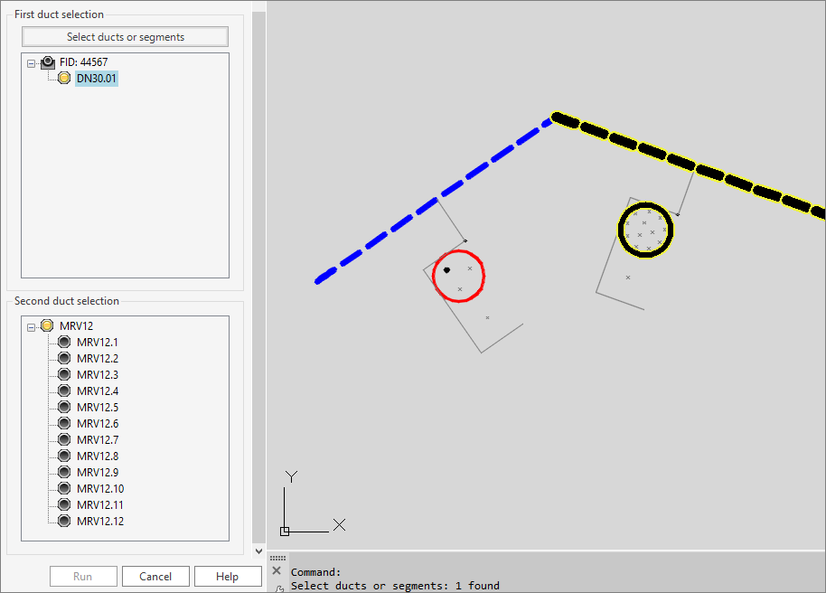The width and height of the screenshot is (826, 593).
Task: Select DN30.01 in first duct selection
Action: pos(97,79)
